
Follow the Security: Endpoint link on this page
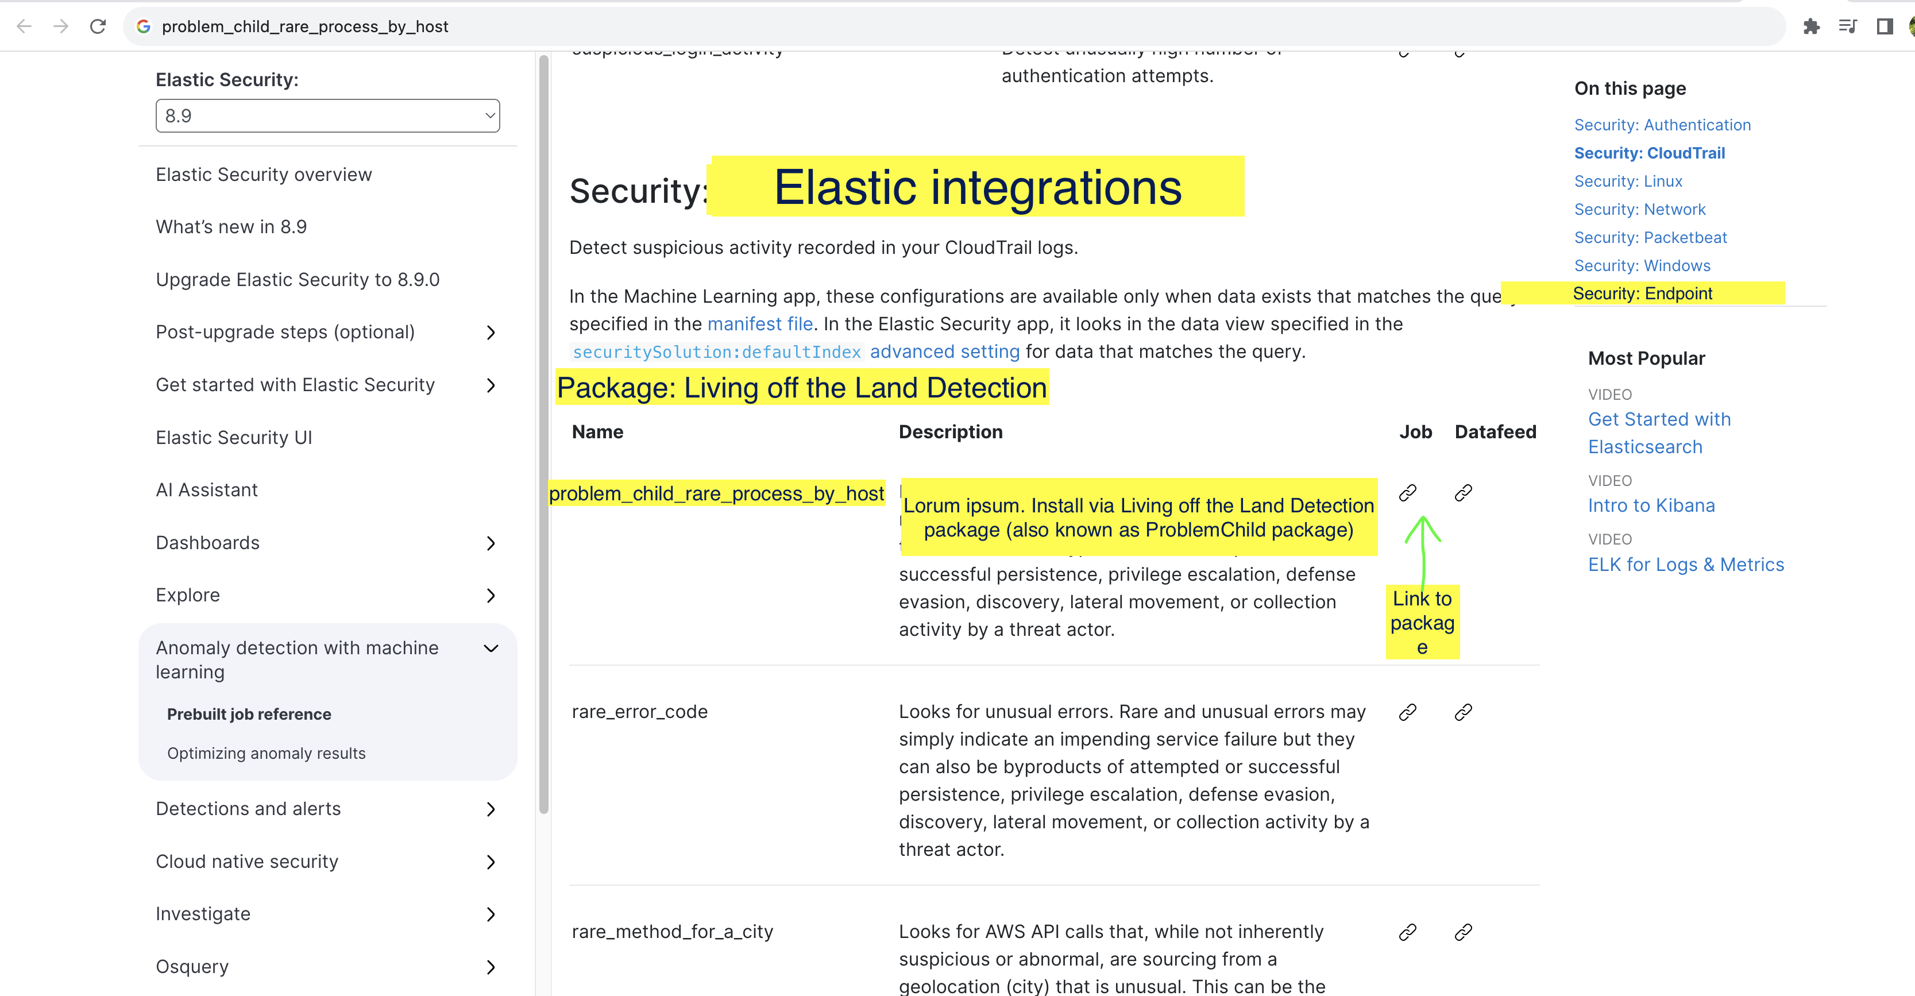1642,293
